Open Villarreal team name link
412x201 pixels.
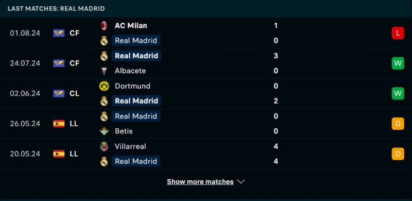[130, 146]
